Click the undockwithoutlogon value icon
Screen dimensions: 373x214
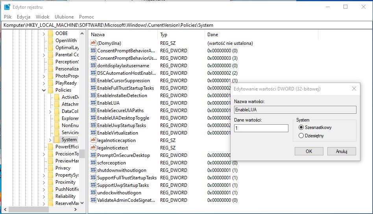(x=93, y=193)
